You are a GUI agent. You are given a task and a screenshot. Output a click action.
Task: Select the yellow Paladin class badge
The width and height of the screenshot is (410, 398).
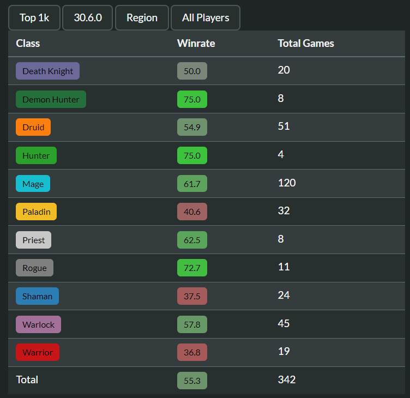coord(36,212)
